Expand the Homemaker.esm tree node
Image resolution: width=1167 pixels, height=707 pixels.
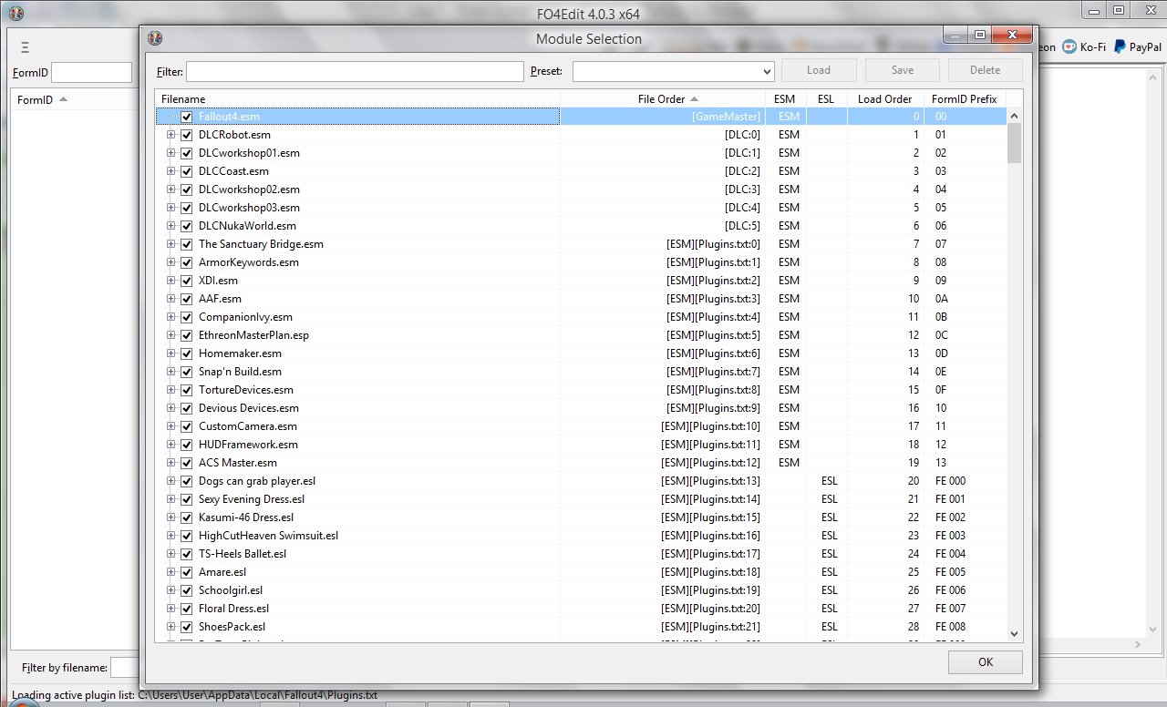(170, 353)
